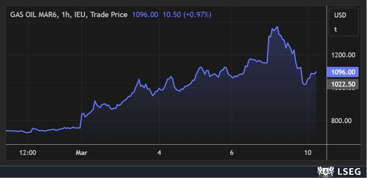This screenshot has width=367, height=178.
Task: Click the grey 1022.50 price tag
Action: (x=343, y=84)
